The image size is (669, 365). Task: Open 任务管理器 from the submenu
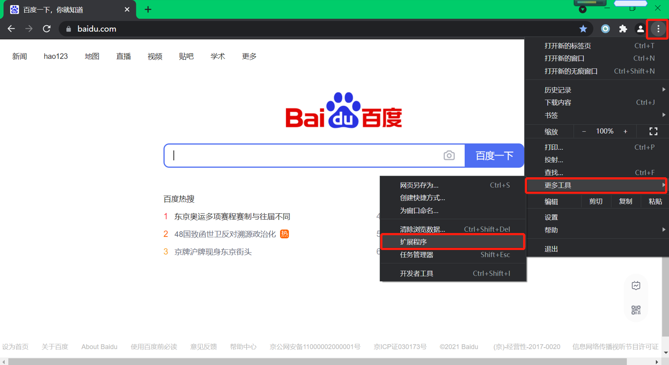pos(453,255)
